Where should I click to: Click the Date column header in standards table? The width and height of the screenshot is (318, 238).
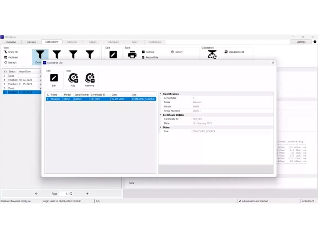coord(121,95)
